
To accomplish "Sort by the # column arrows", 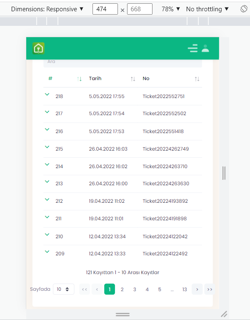I will tap(80, 79).
